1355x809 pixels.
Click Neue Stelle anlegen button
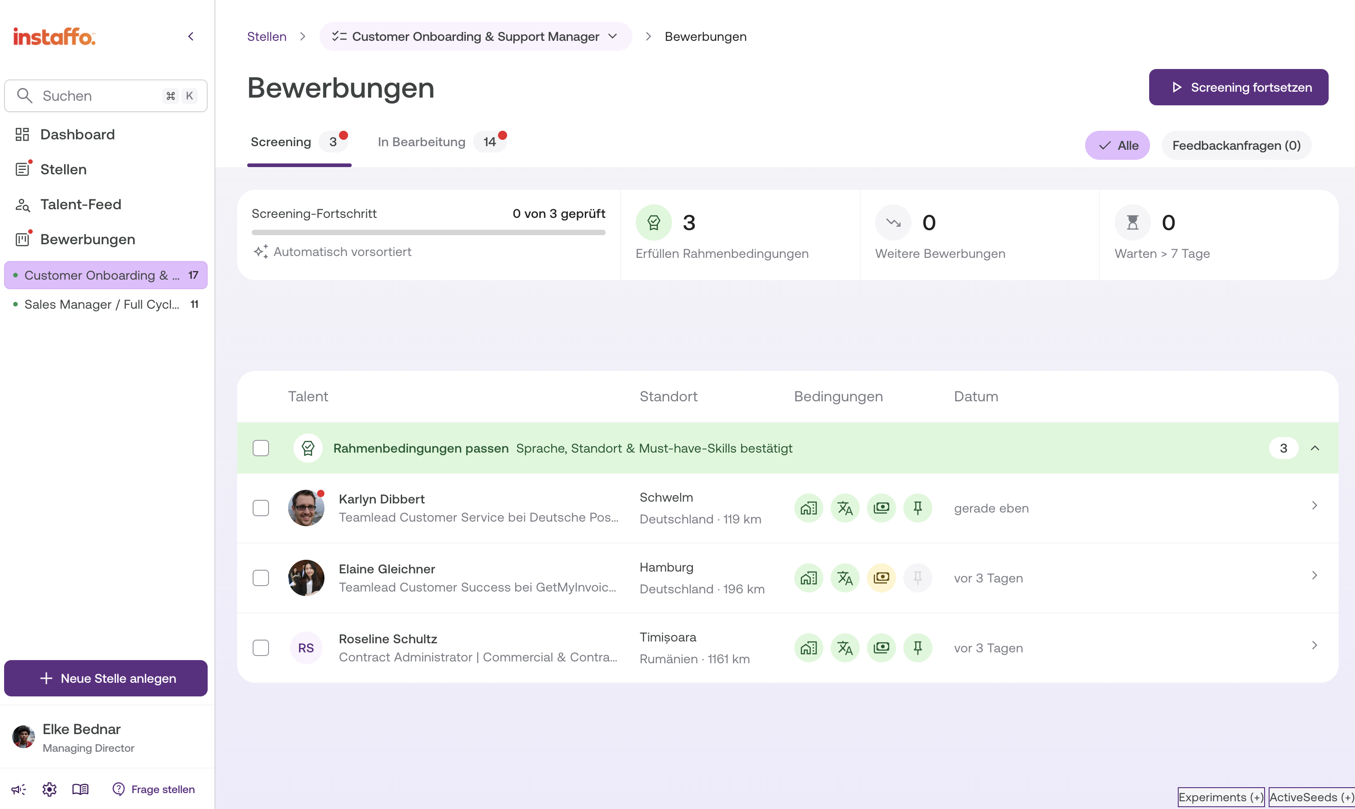pyautogui.click(x=106, y=678)
